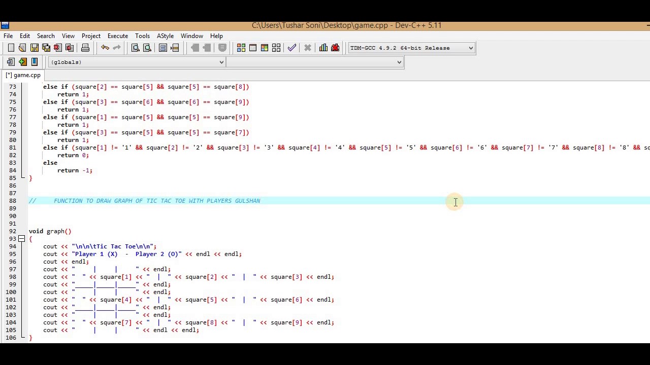Click the Close file toolbar icon

(x=57, y=48)
